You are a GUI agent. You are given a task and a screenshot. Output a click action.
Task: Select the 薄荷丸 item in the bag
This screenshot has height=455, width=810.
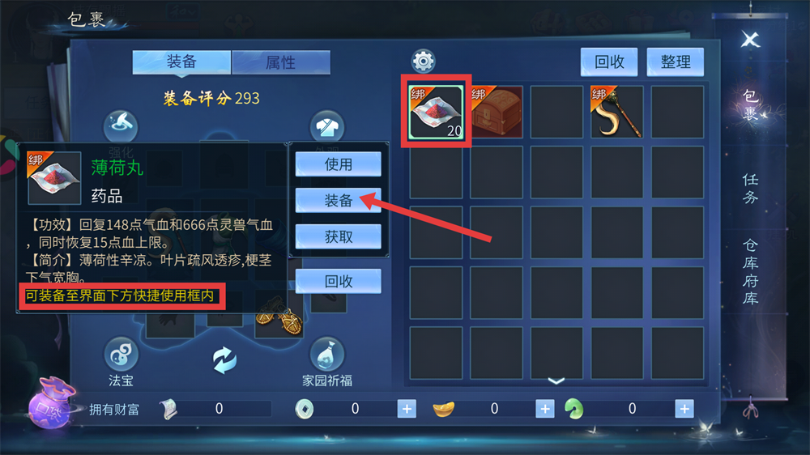[436, 112]
